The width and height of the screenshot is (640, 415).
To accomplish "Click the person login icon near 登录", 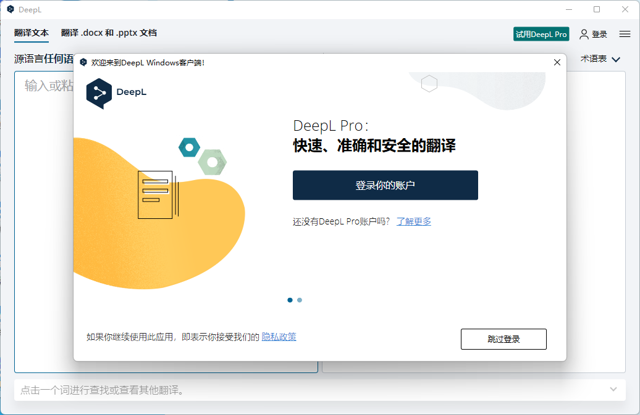I will click(x=584, y=34).
